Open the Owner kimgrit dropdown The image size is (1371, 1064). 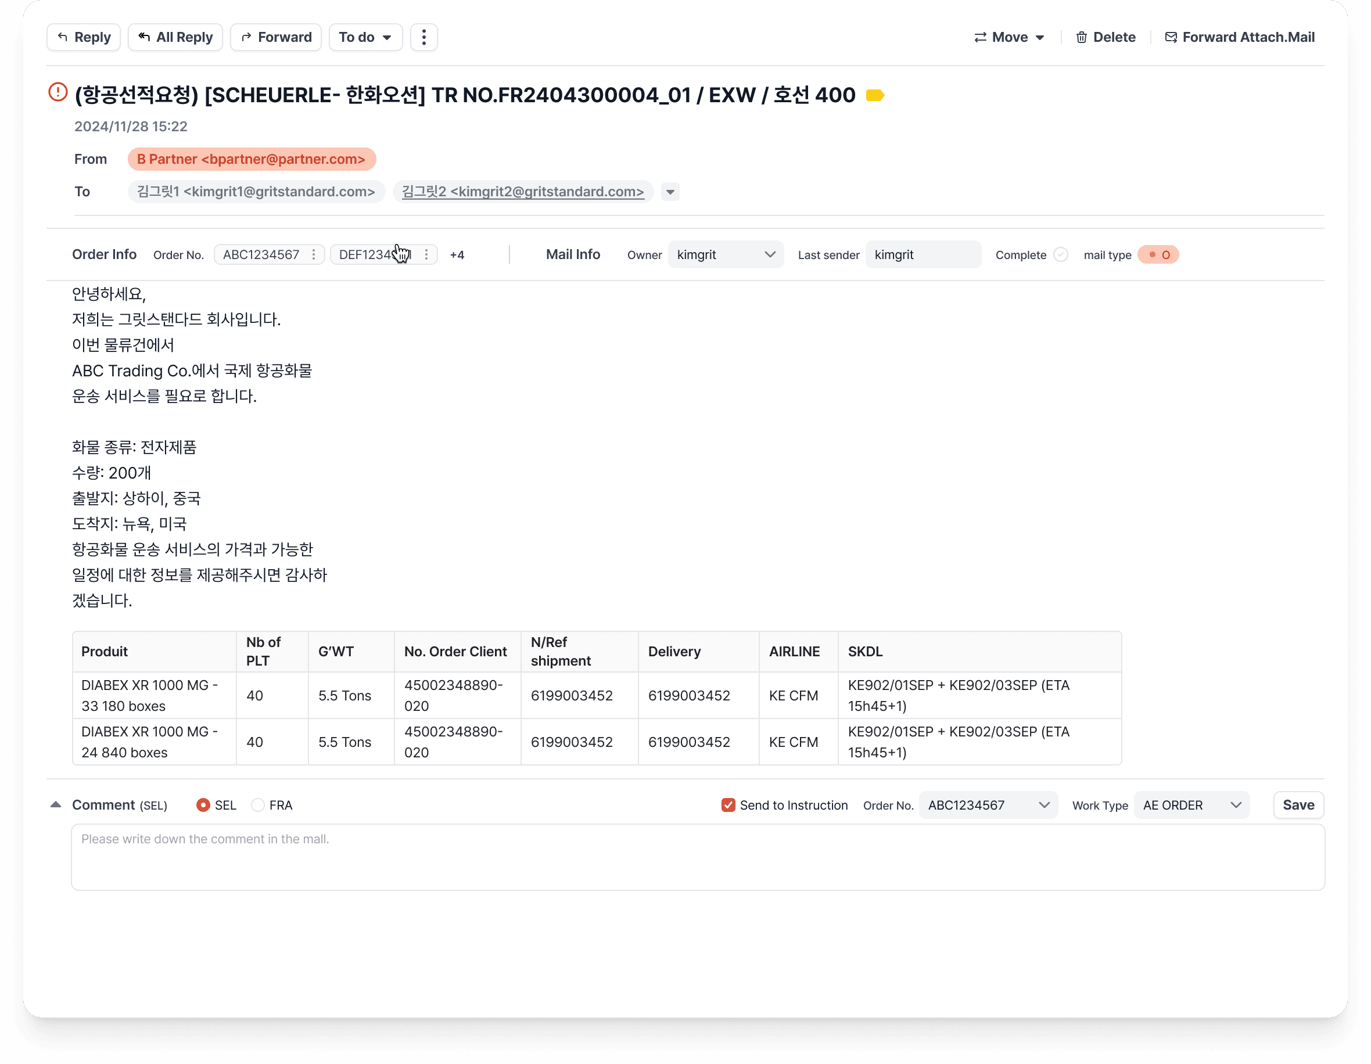(x=725, y=255)
